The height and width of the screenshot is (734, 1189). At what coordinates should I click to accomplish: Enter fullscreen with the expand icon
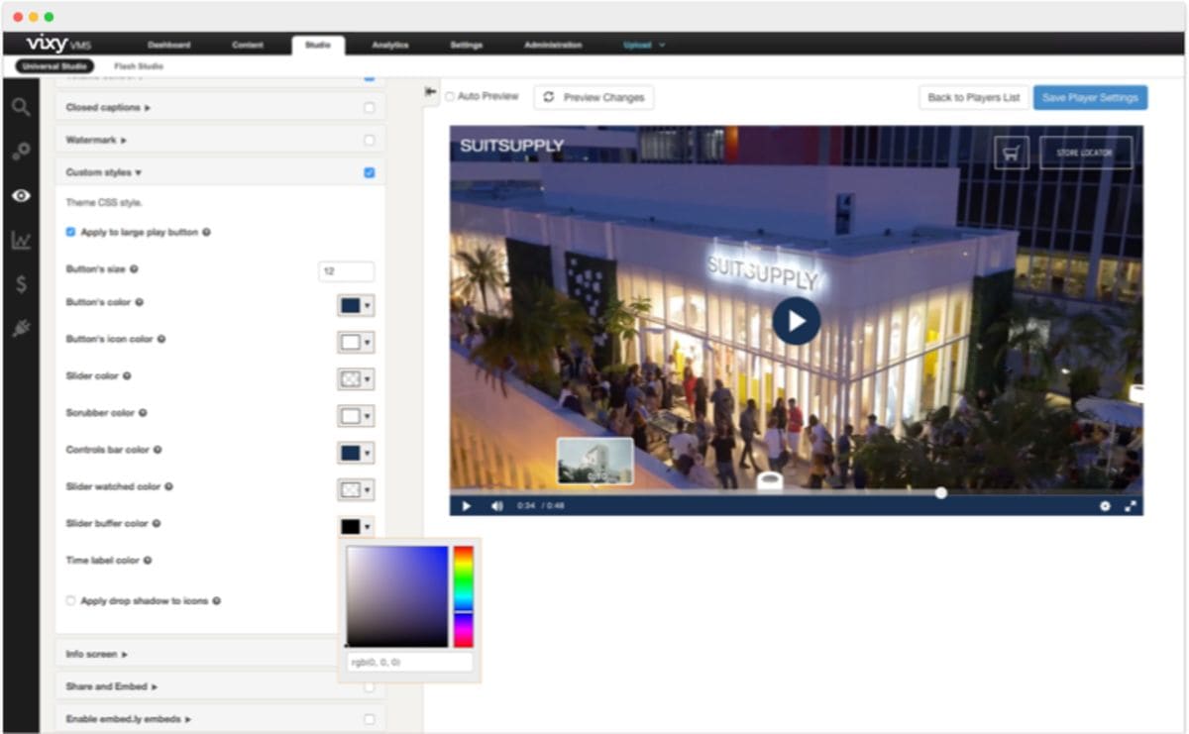tap(1131, 506)
